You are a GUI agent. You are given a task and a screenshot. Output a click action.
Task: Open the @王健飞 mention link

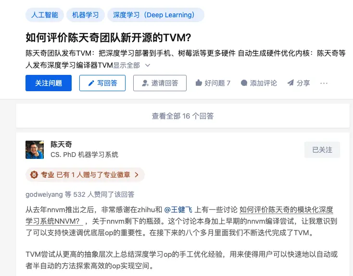point(178,210)
